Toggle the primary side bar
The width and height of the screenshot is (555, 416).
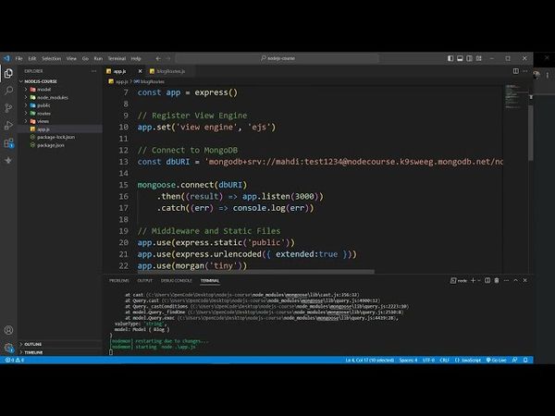450,58
